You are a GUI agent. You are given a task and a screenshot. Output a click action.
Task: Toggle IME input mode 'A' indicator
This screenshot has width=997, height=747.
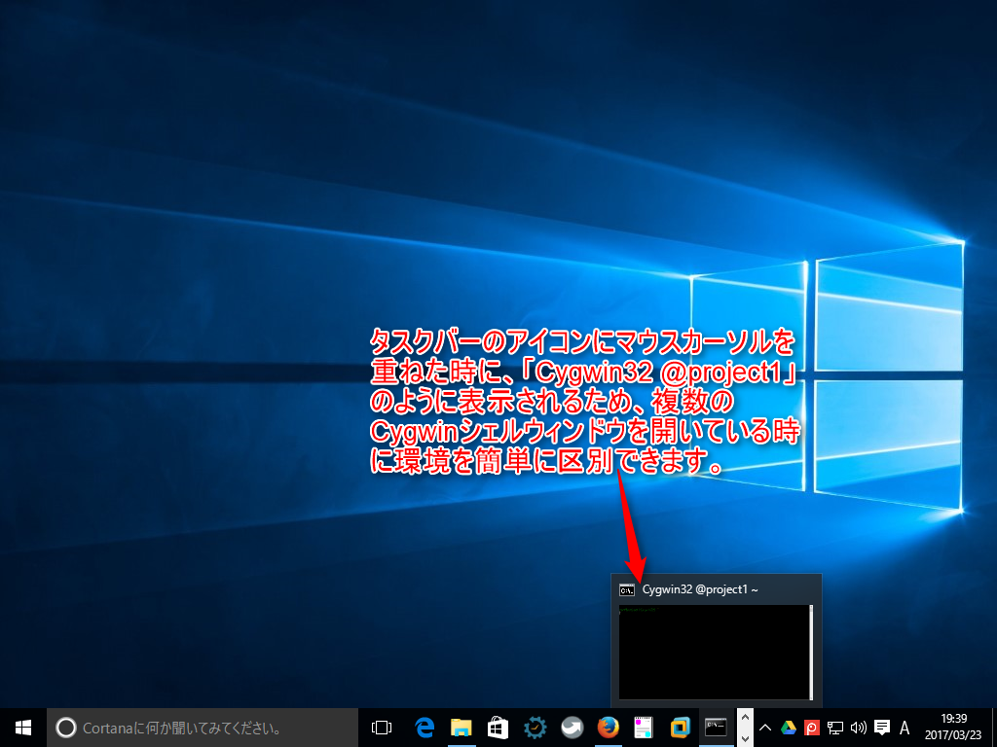(905, 727)
